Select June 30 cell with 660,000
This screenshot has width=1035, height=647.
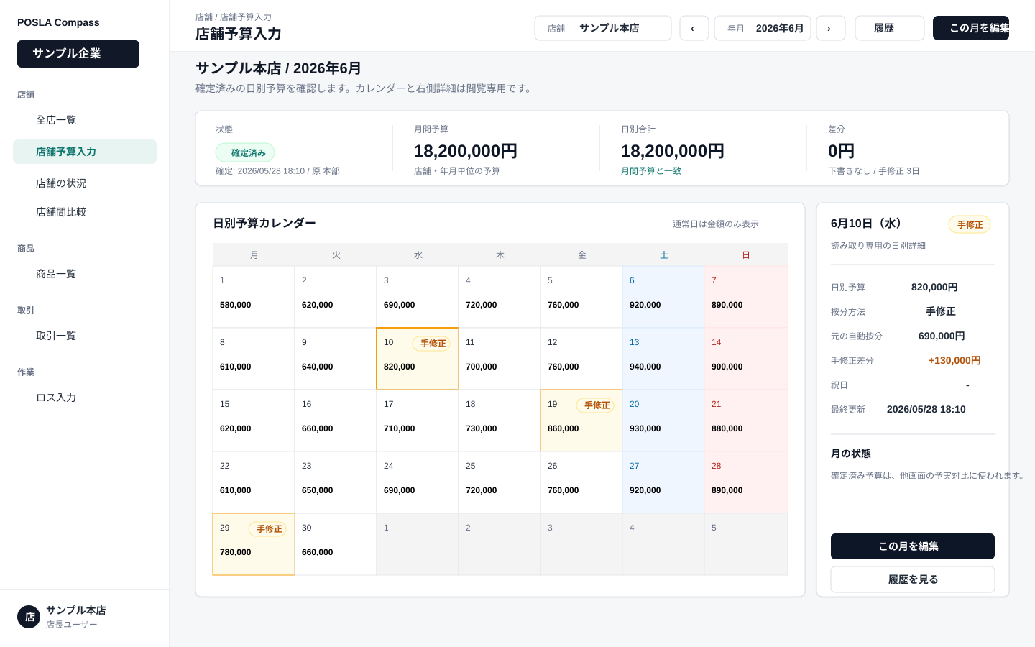coord(336,544)
